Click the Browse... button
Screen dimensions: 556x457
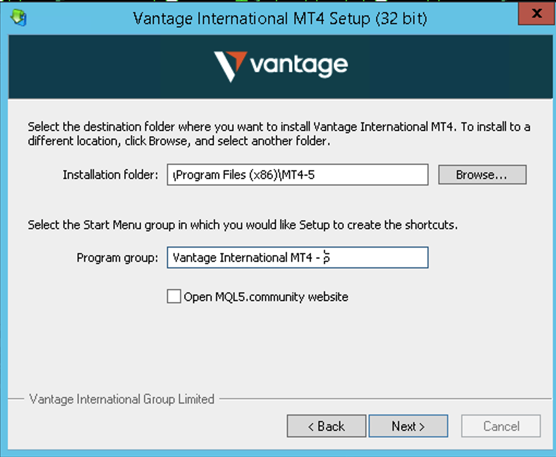click(x=482, y=175)
